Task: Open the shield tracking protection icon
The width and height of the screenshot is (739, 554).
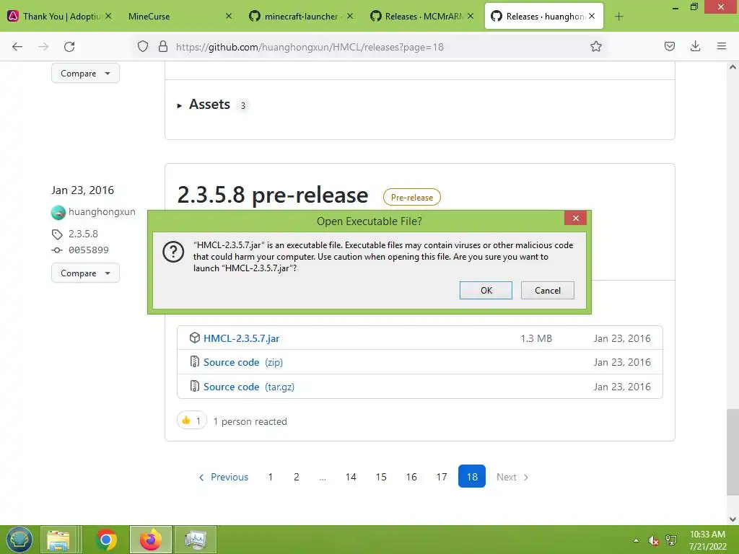Action: pyautogui.click(x=143, y=46)
